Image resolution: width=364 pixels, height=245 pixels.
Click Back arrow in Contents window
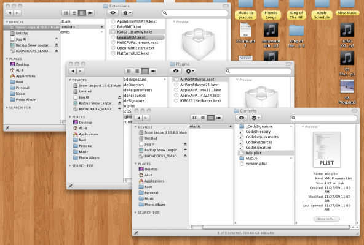tap(138, 118)
